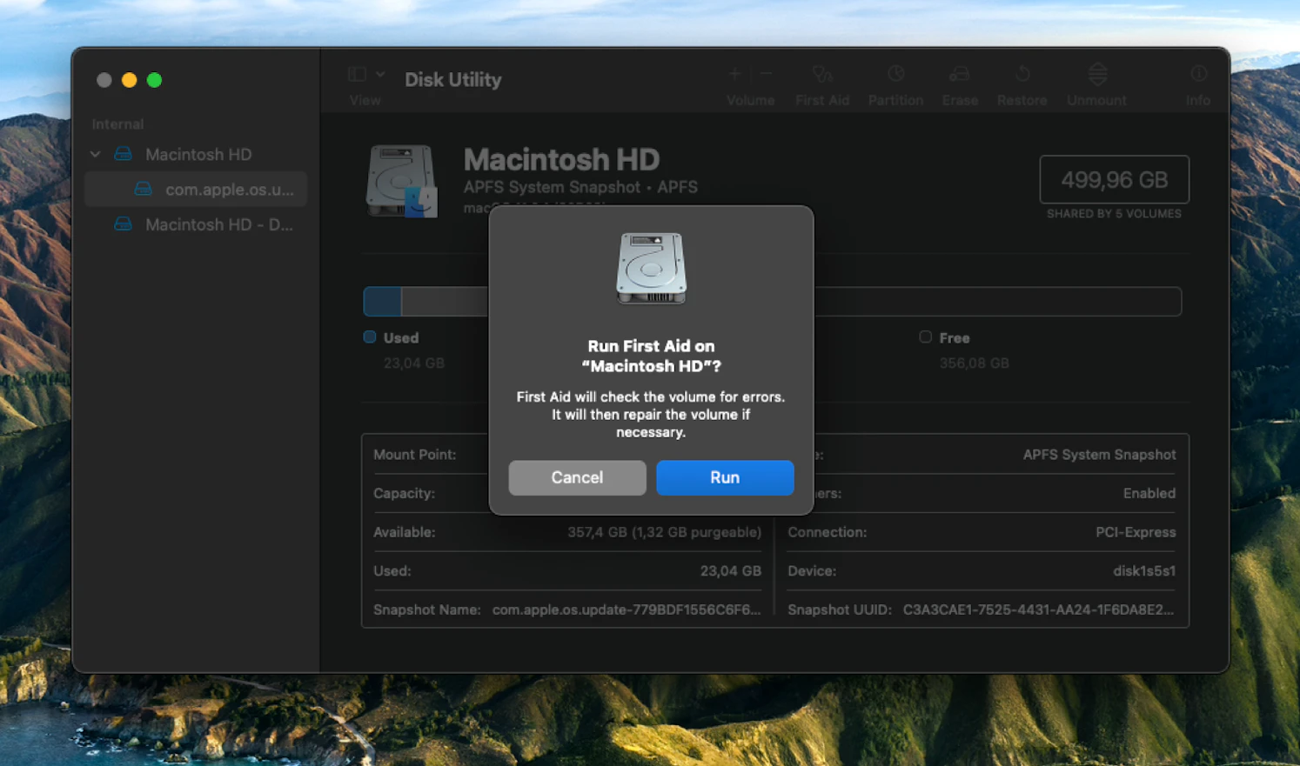Image resolution: width=1300 pixels, height=766 pixels.
Task: Click the APFS System Snapshot value
Action: 1099,455
